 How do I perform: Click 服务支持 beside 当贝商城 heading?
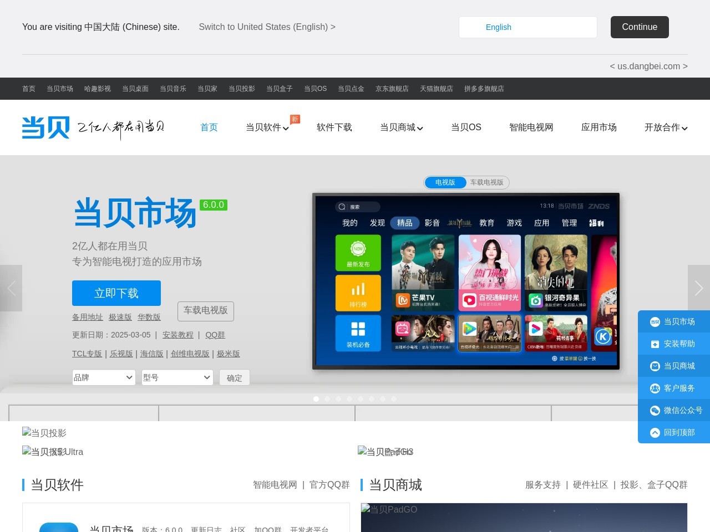pyautogui.click(x=543, y=485)
